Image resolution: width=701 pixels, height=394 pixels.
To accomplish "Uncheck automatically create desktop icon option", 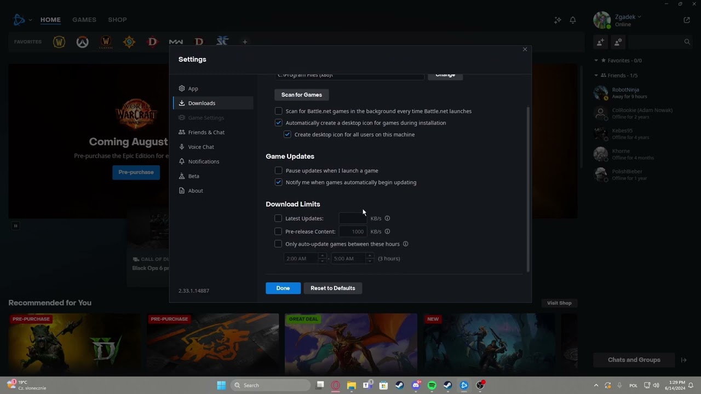I will click(278, 123).
